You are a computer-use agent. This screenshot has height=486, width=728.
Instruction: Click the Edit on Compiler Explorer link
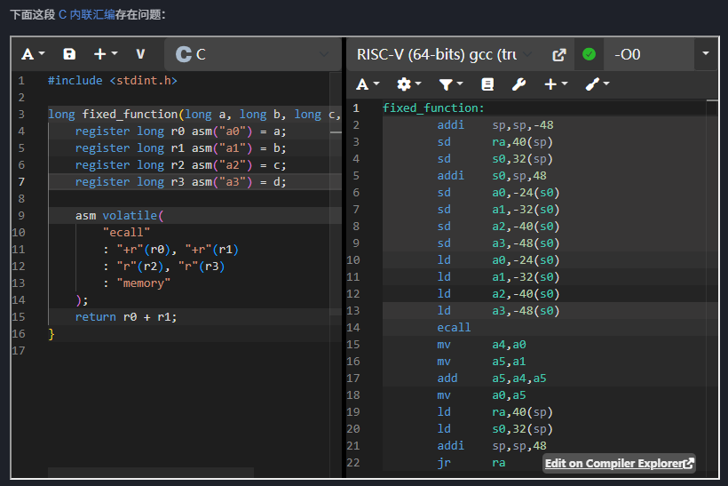pyautogui.click(x=619, y=463)
